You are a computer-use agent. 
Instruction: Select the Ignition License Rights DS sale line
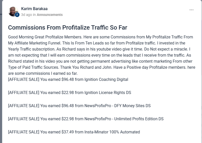tap(69, 92)
